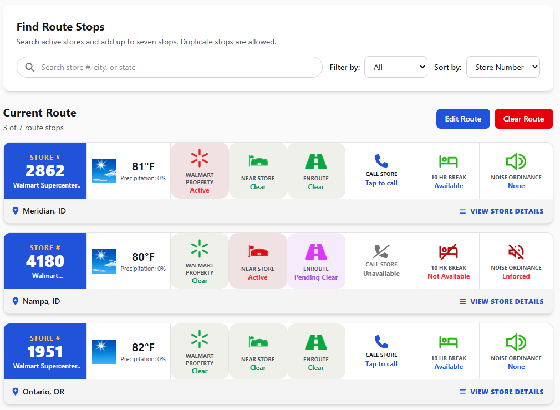The height and width of the screenshot is (410, 560).
Task: Click the muted Noise Ordinance Enforced icon
Action: [516, 252]
